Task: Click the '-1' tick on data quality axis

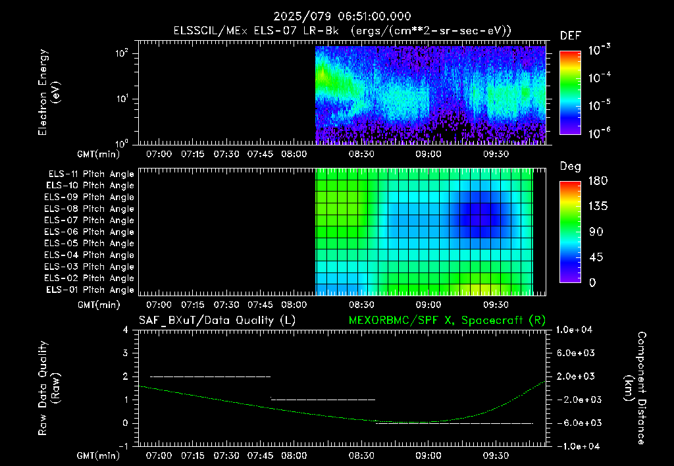Action: tap(123, 446)
